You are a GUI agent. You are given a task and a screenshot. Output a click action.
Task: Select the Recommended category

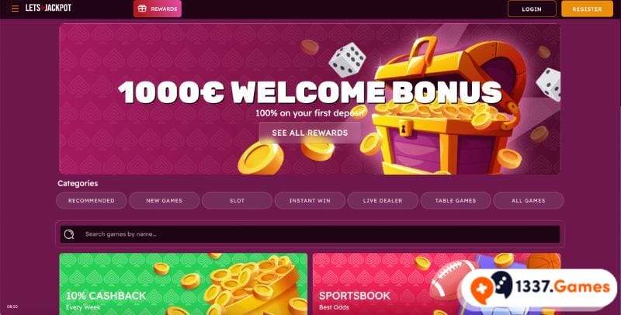point(92,201)
